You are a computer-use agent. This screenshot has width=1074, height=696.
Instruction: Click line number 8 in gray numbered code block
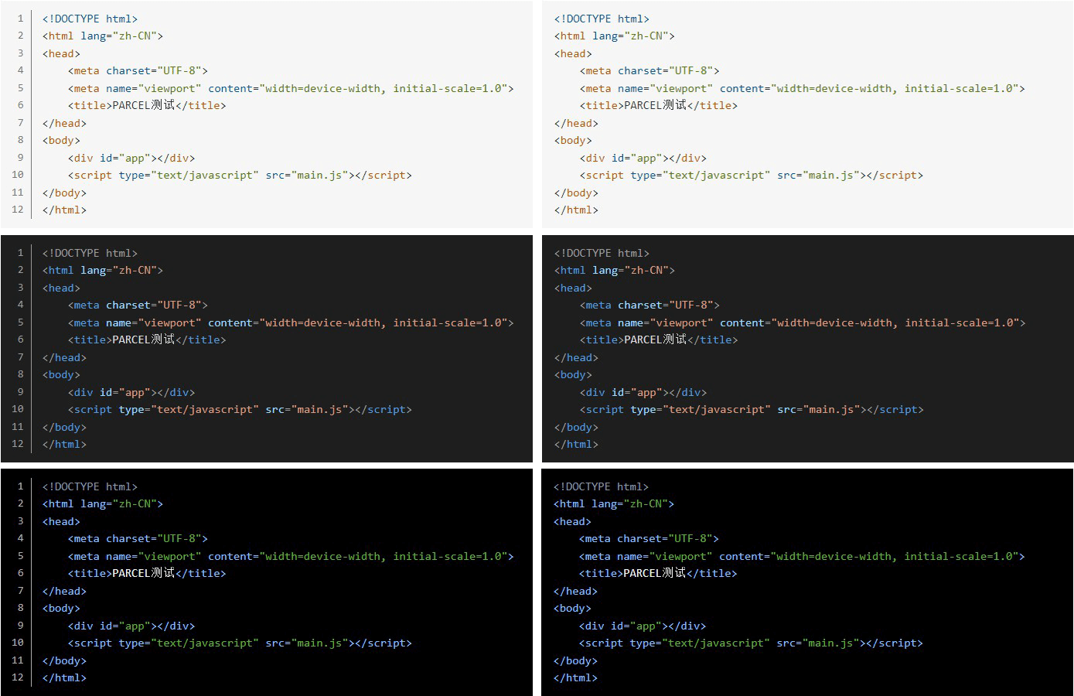pyautogui.click(x=21, y=374)
